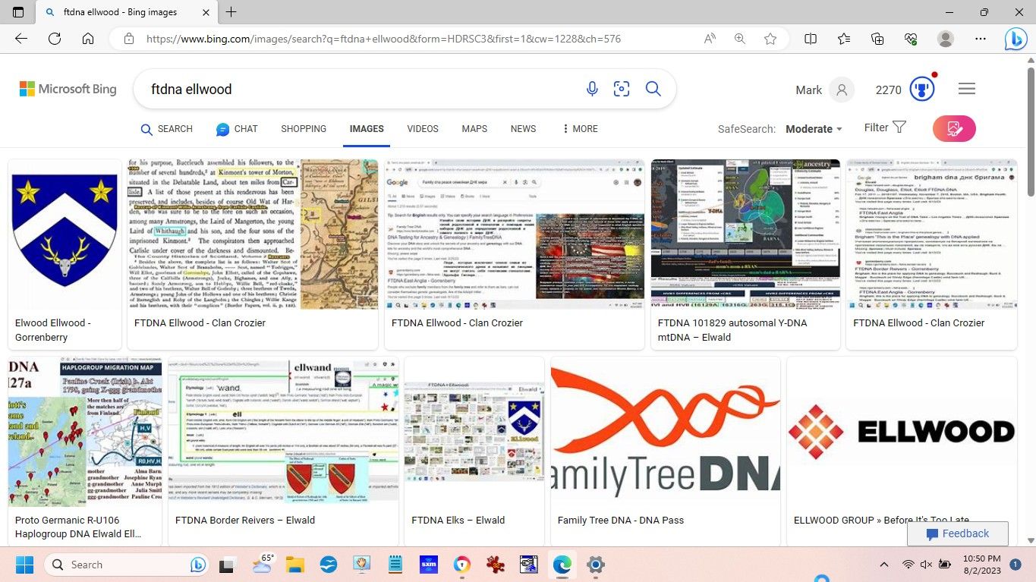Start a visual search with camera icon
The image size is (1036, 582).
click(622, 89)
